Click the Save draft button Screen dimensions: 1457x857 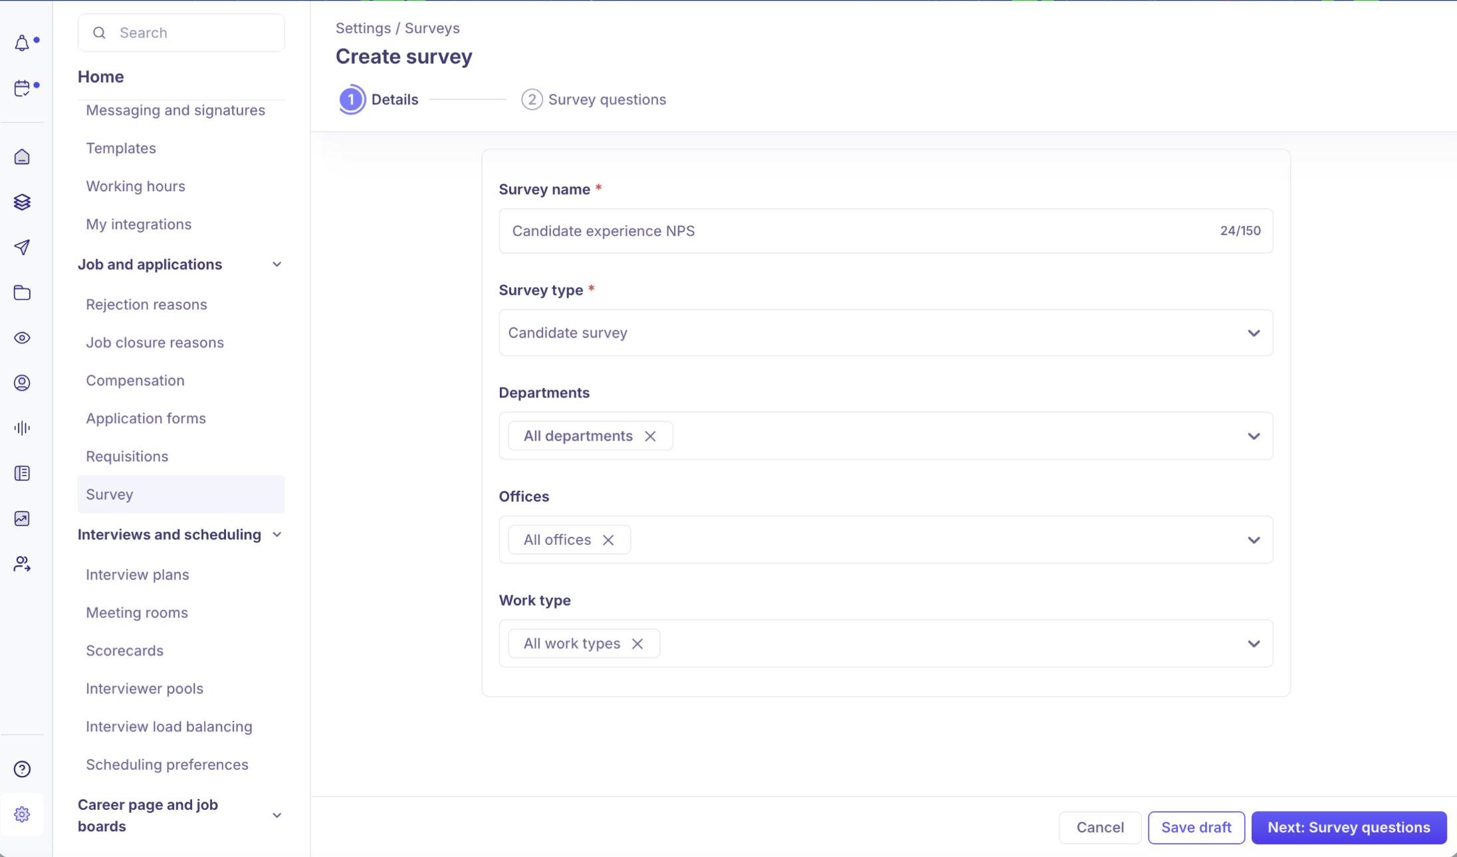click(x=1196, y=827)
